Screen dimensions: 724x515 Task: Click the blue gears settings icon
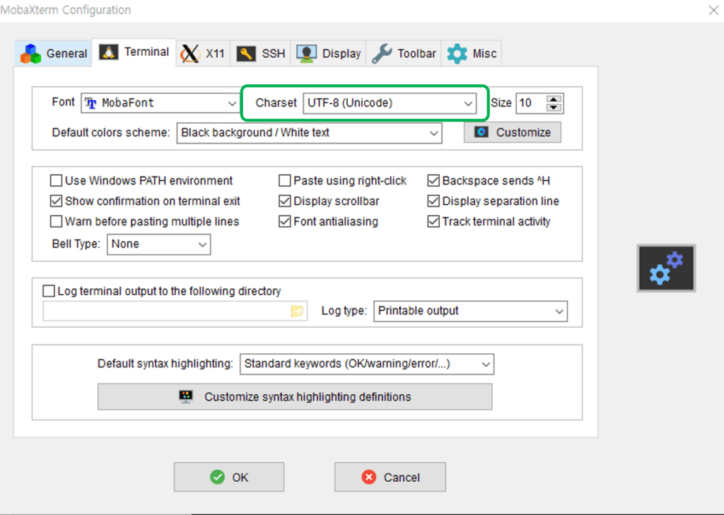coord(666,268)
